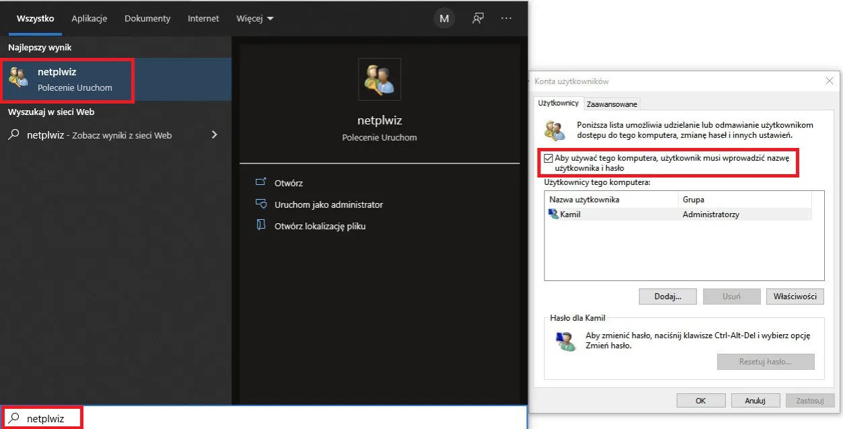Click the netplwiz search input field

click(x=269, y=418)
